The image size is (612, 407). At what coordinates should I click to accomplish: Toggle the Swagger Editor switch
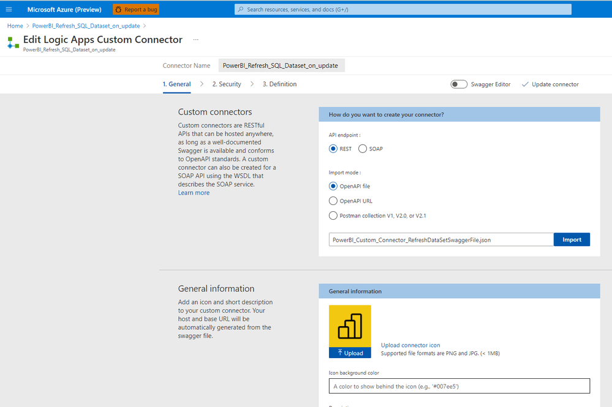click(x=459, y=84)
